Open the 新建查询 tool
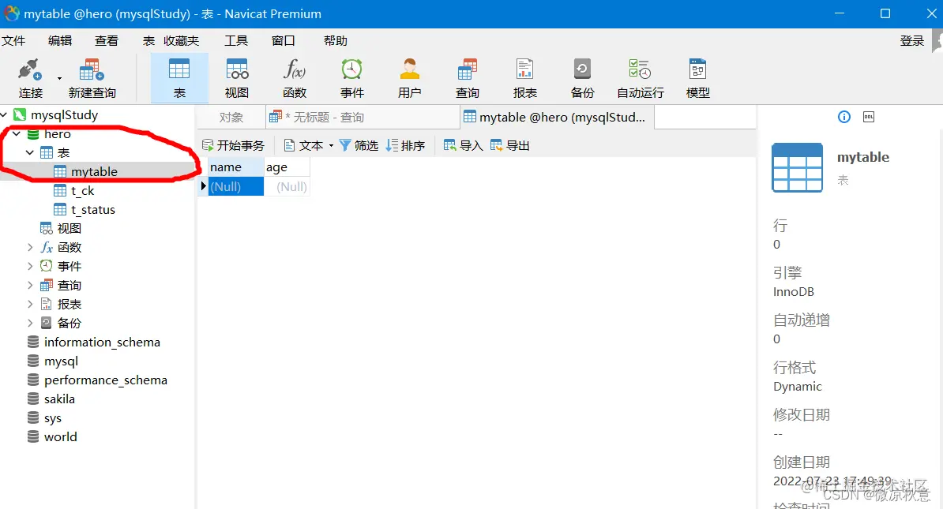The image size is (943, 509). pyautogui.click(x=91, y=77)
